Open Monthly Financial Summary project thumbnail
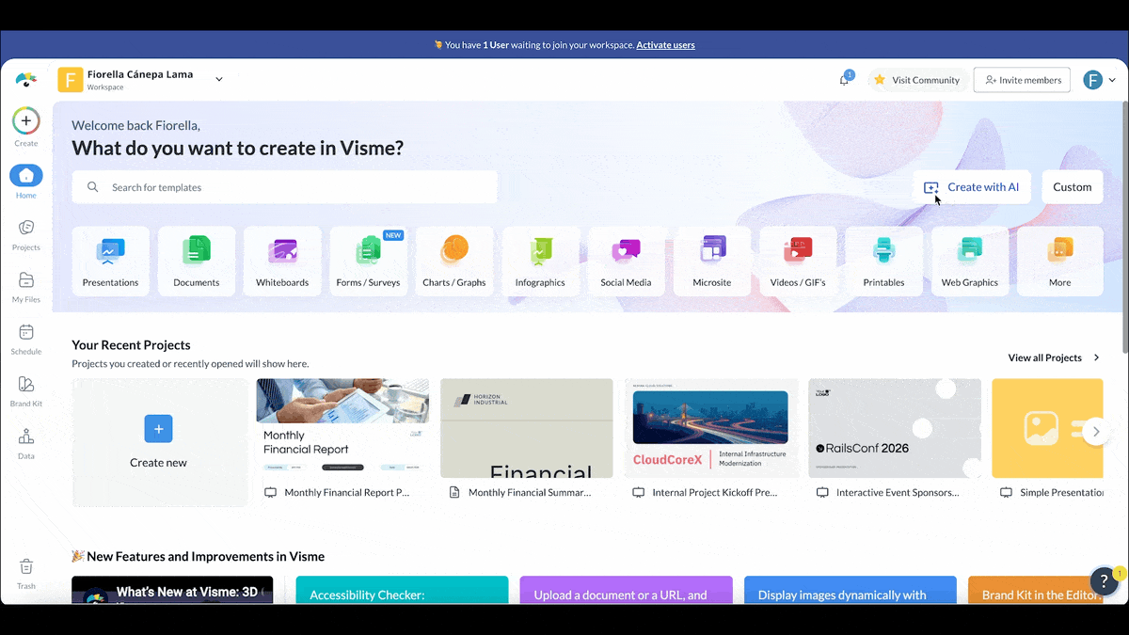This screenshot has height=635, width=1129. click(x=527, y=428)
